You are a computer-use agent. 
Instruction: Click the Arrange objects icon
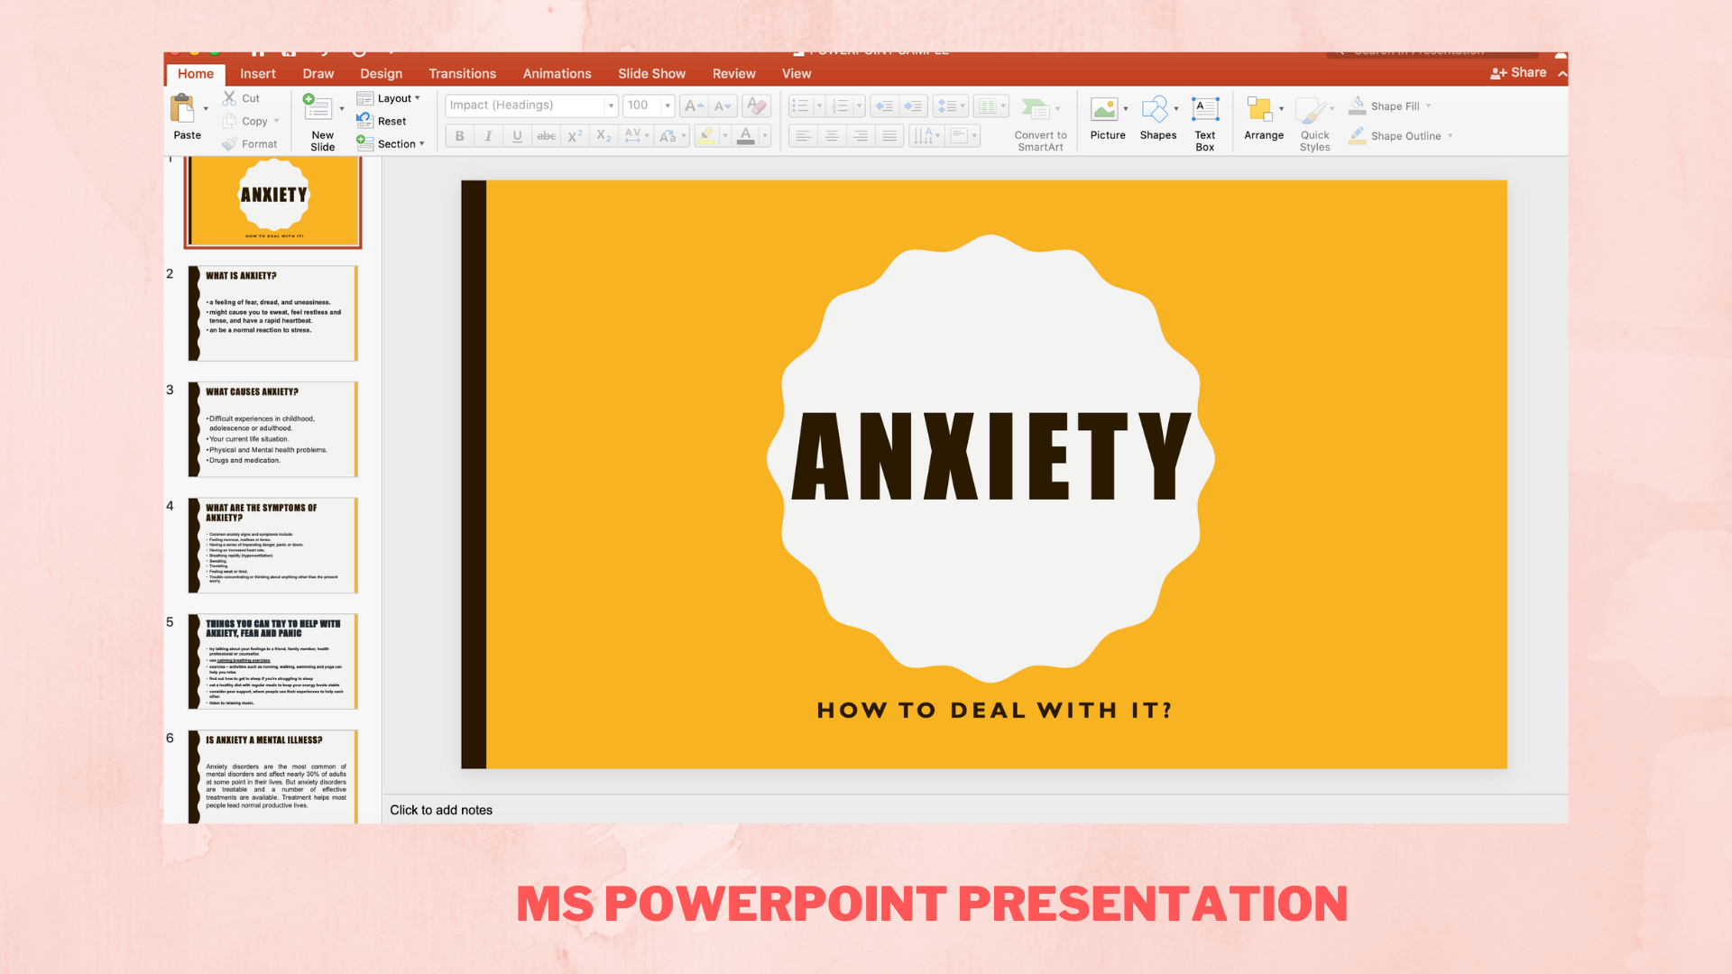tap(1259, 109)
